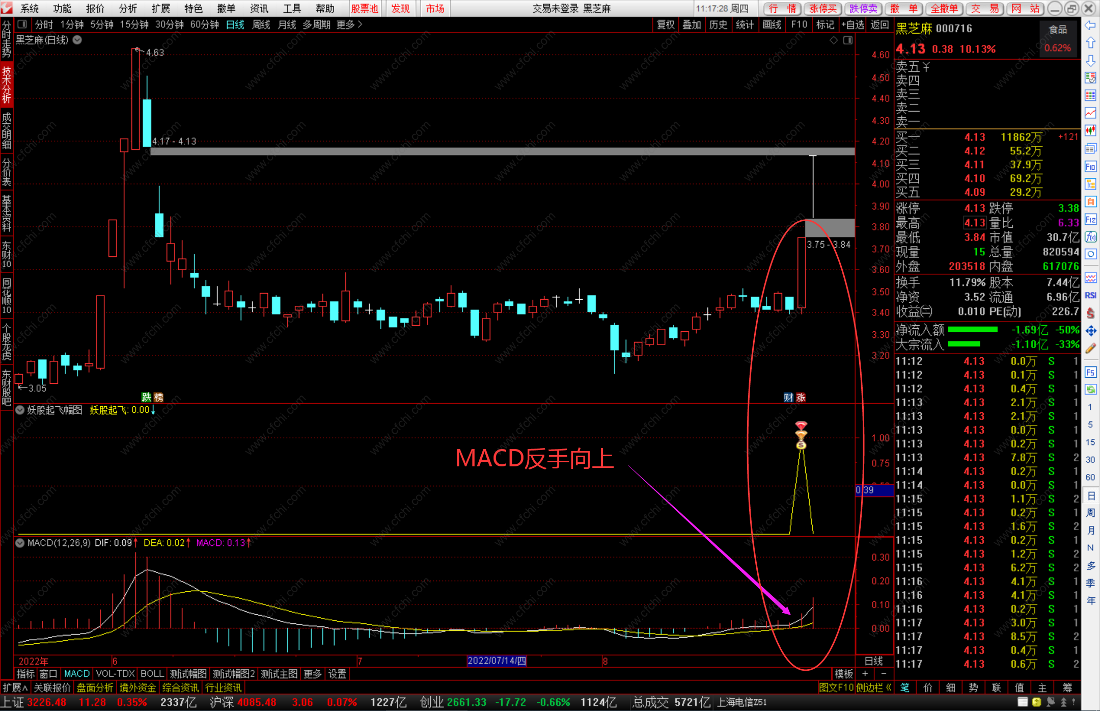
Task: Click the 涨停买 button
Action: (823, 8)
